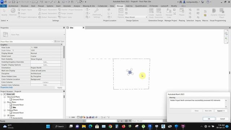Screen dimensions: 231x130
Task: Click the Text tool in quick access toolbar
Action: 59,2
